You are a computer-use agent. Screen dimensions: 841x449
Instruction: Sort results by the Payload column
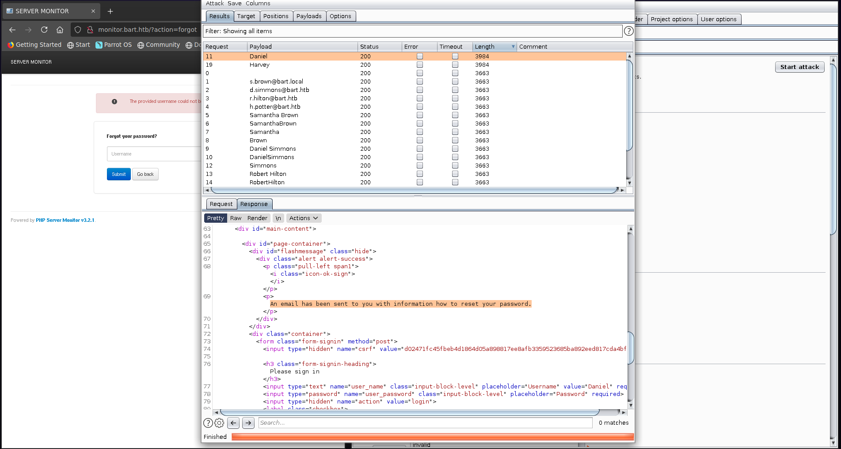coord(302,46)
